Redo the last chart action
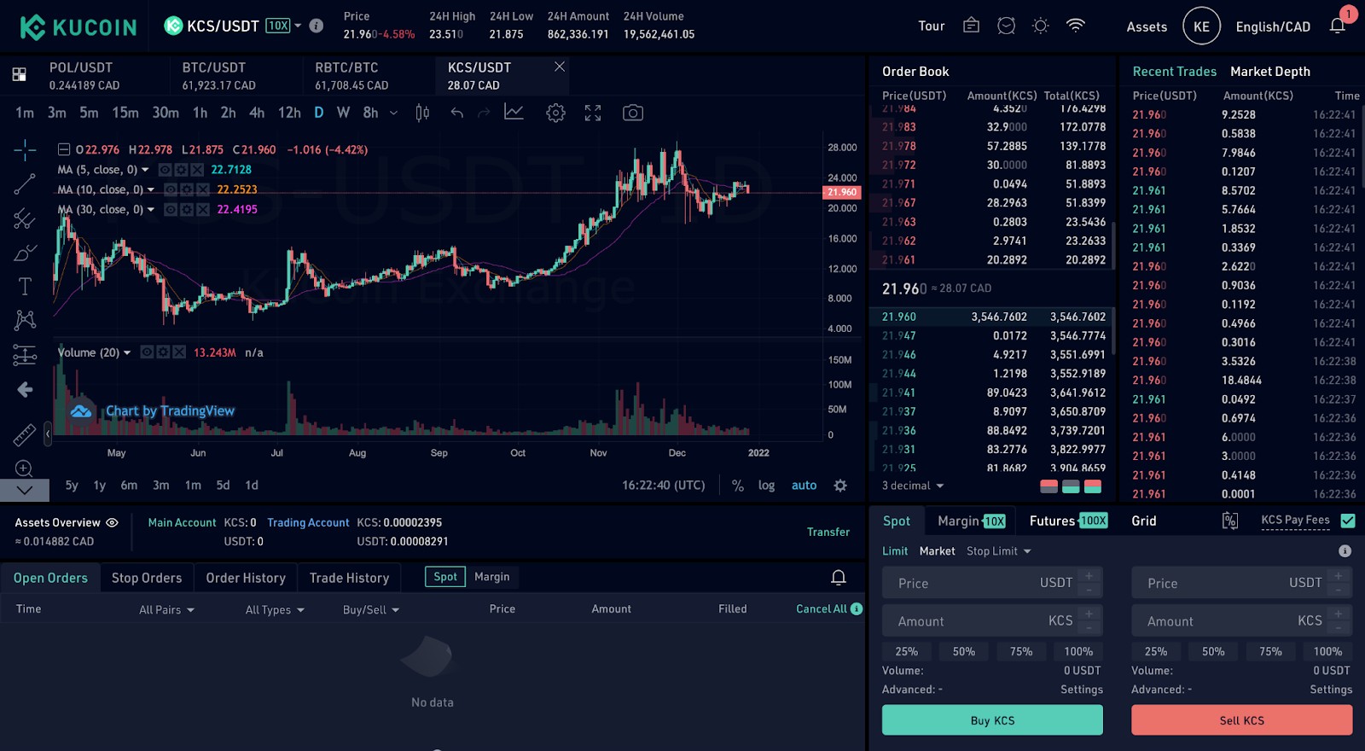Screen dimensions: 1365x751 tap(484, 113)
